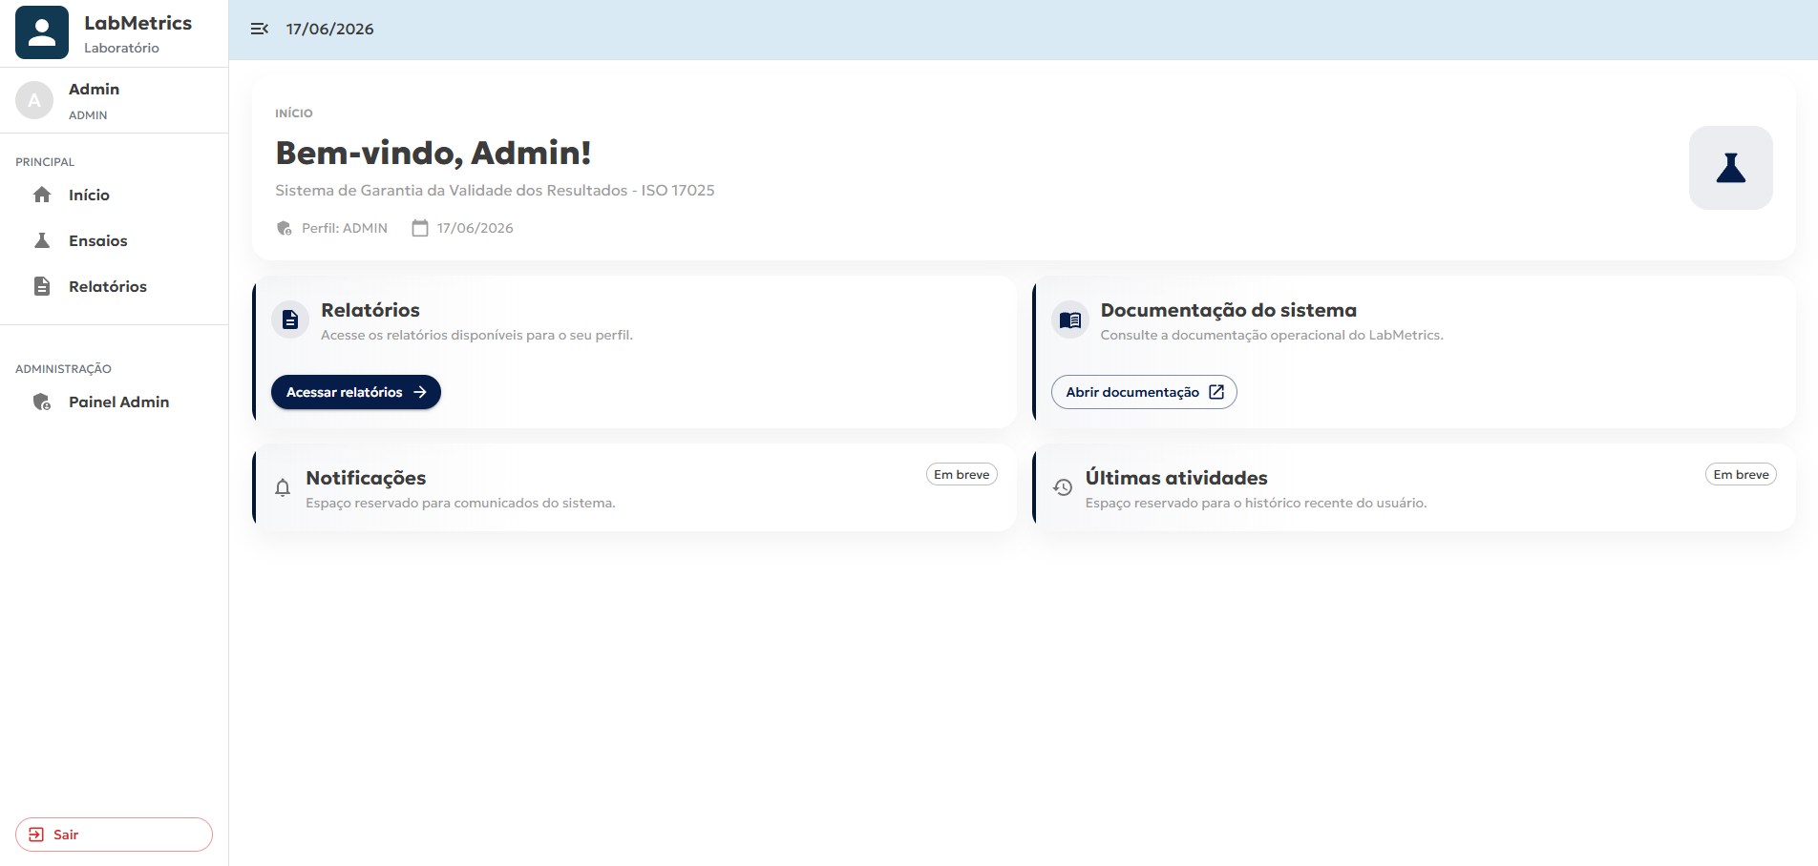Click the date 17/06/2026 in the welcome card
This screenshot has height=866, width=1818.
coord(476,228)
